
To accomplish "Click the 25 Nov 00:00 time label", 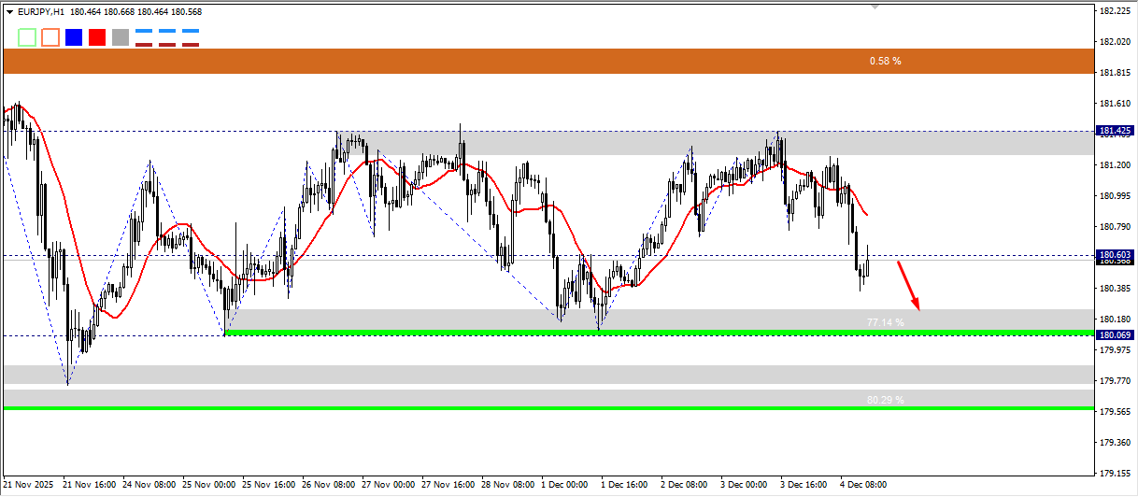I will tap(209, 486).
